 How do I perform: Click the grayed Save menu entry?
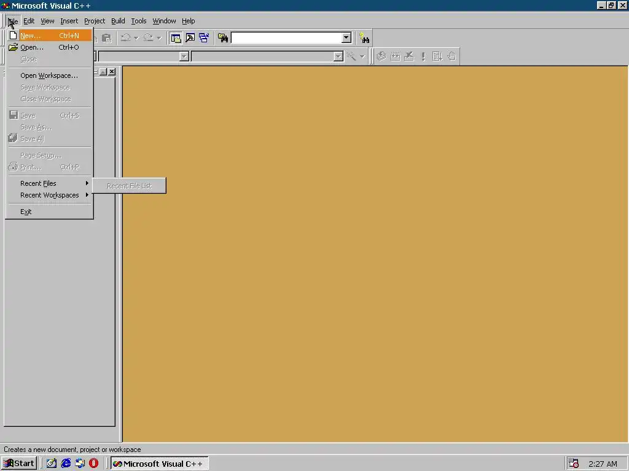[49, 115]
